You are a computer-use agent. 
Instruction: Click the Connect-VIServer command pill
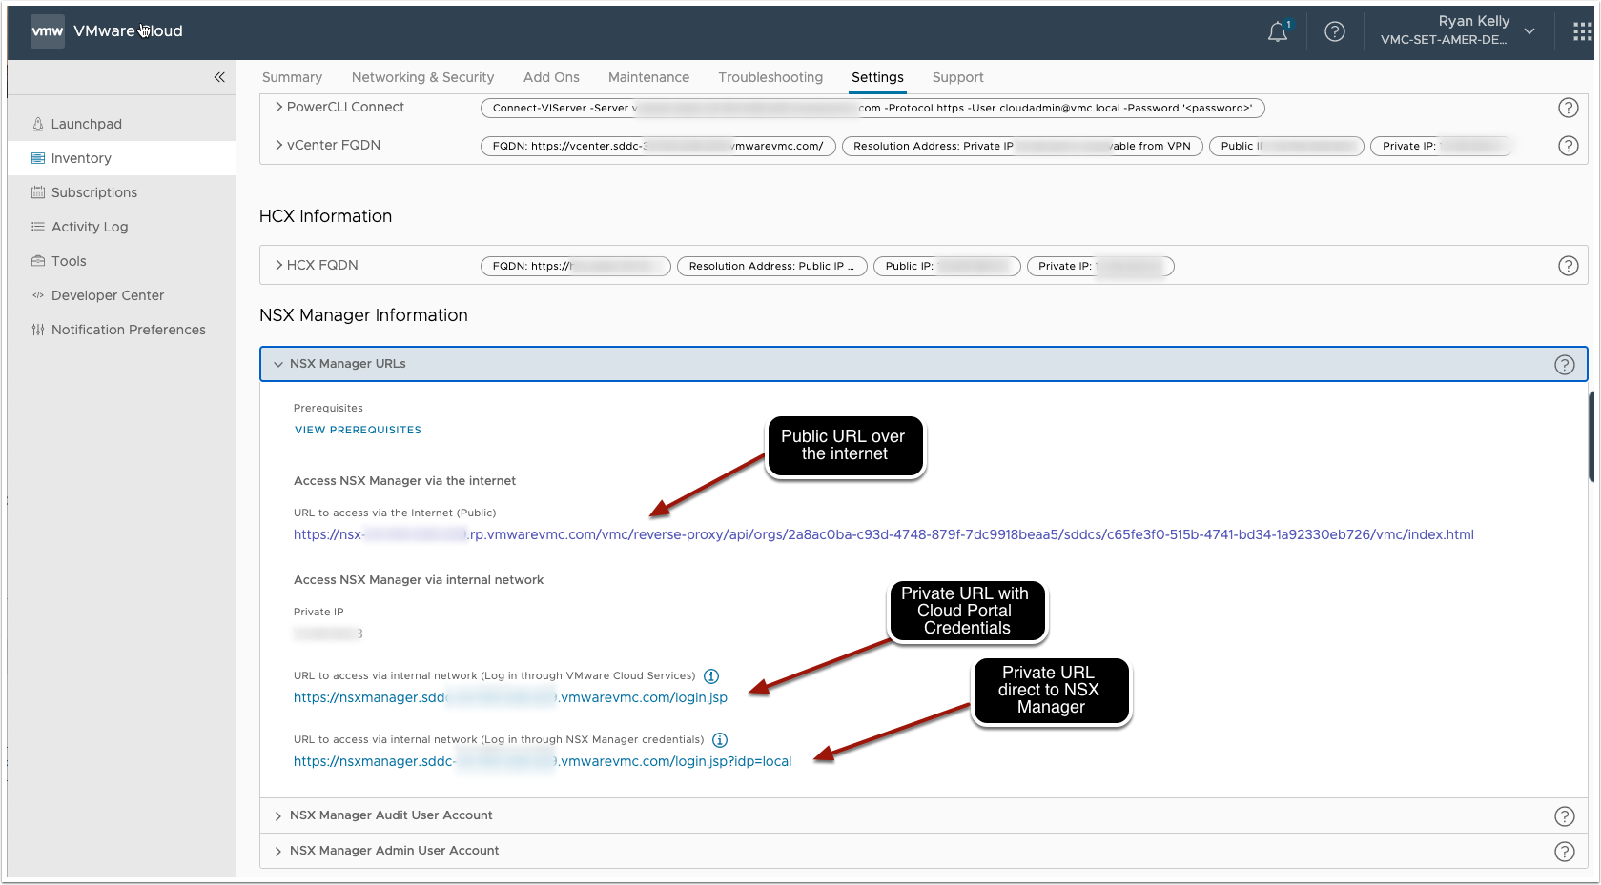coord(872,108)
